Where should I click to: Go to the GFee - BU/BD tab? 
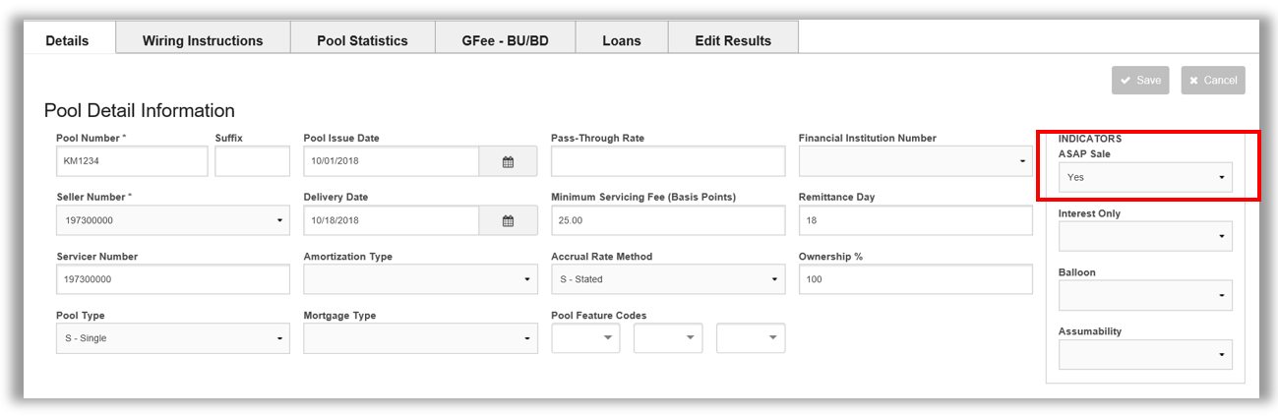[x=505, y=40]
